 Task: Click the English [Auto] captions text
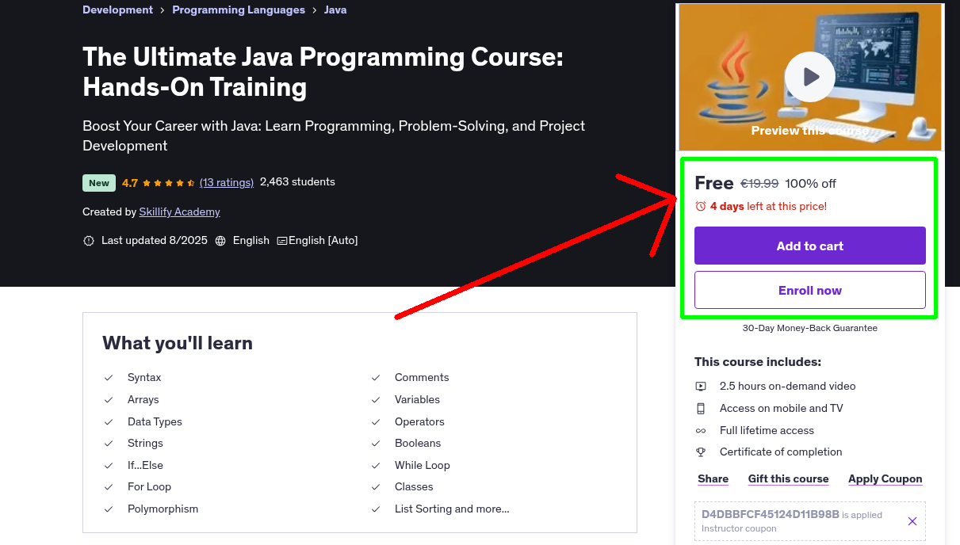click(x=323, y=241)
